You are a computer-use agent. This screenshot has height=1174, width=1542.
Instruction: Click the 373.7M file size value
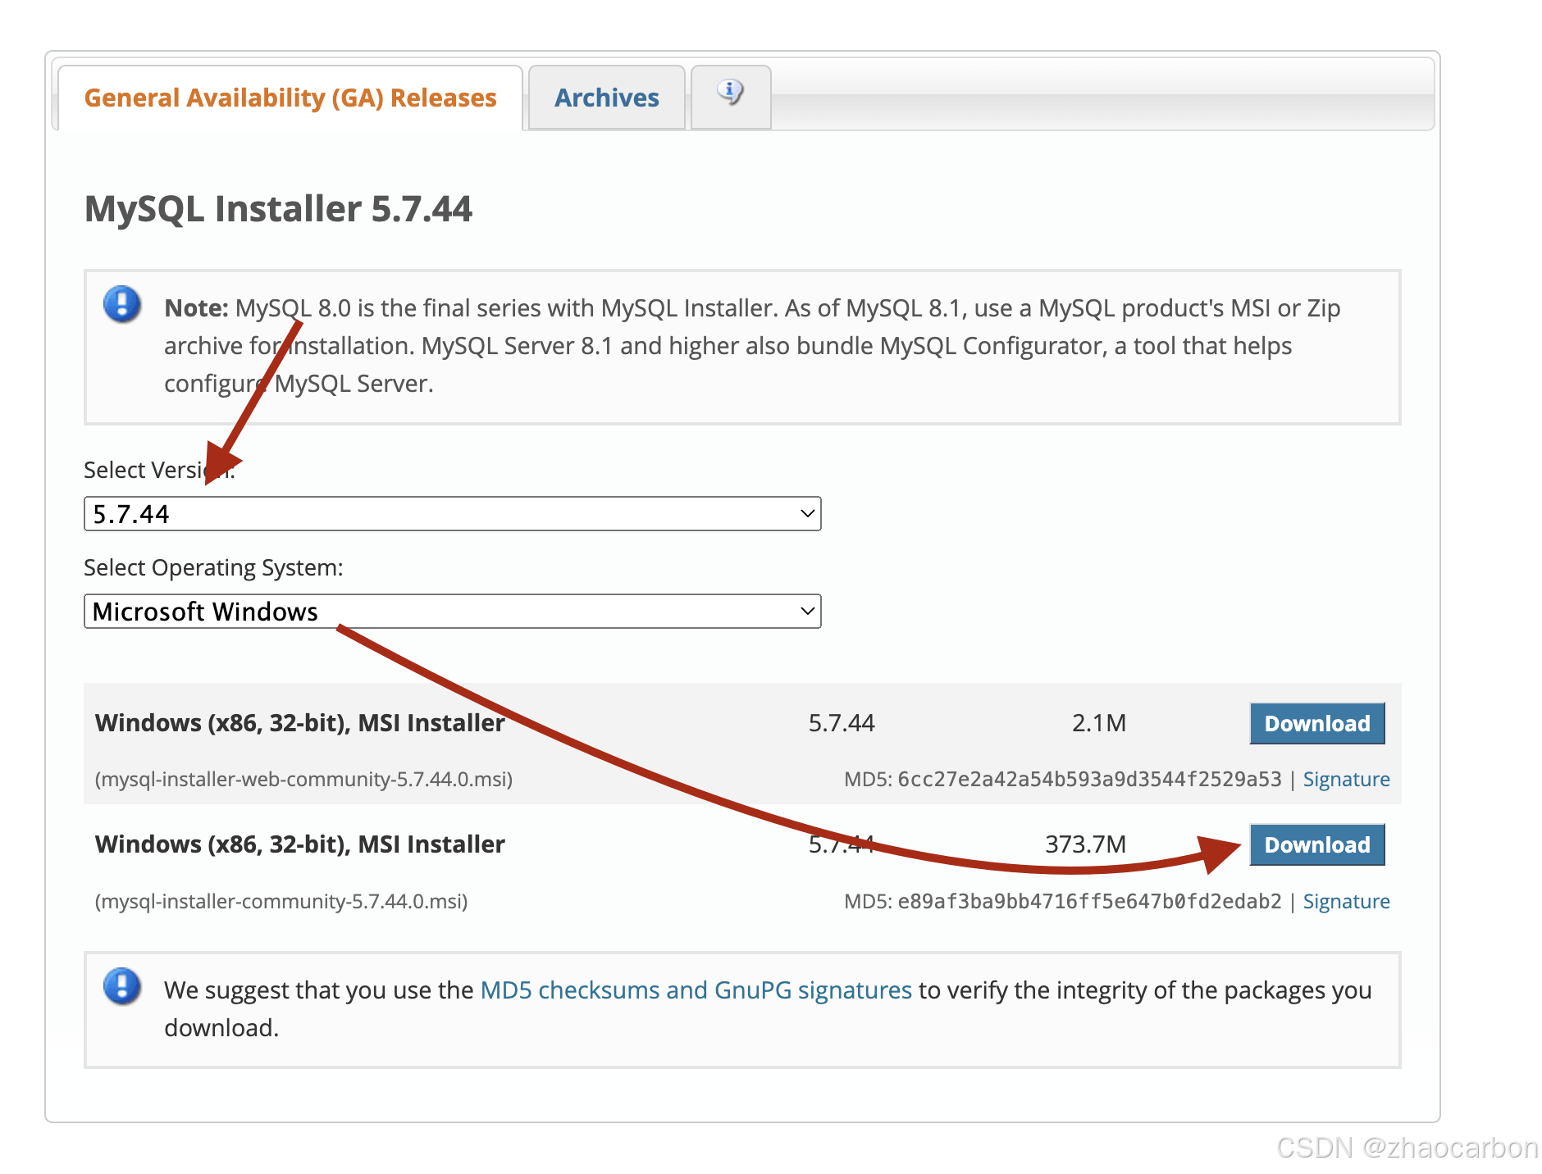[x=1085, y=844]
